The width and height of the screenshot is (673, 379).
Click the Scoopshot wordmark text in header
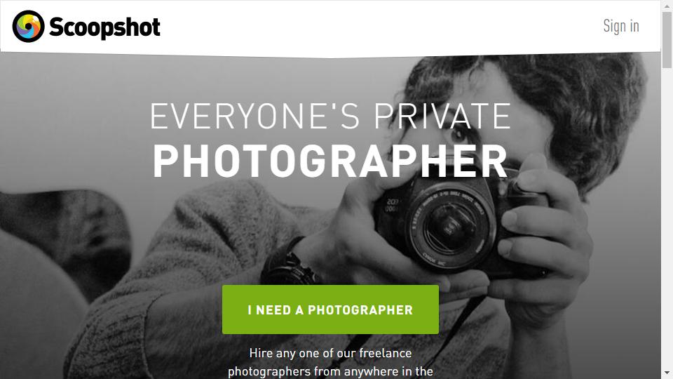[104, 27]
